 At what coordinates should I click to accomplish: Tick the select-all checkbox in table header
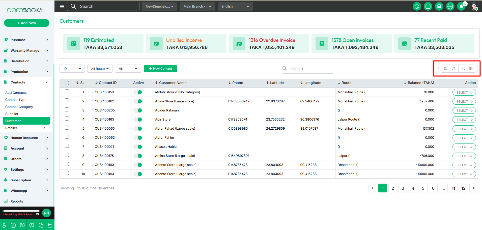67,83
